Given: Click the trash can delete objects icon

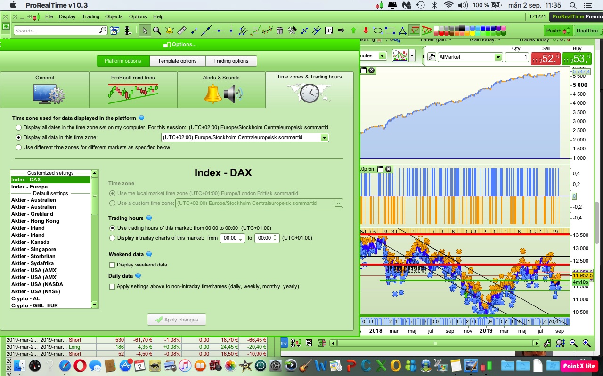Looking at the screenshot, I should (280, 31).
